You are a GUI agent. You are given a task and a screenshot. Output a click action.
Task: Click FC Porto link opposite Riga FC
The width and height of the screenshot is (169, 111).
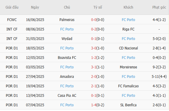coord(67,29)
